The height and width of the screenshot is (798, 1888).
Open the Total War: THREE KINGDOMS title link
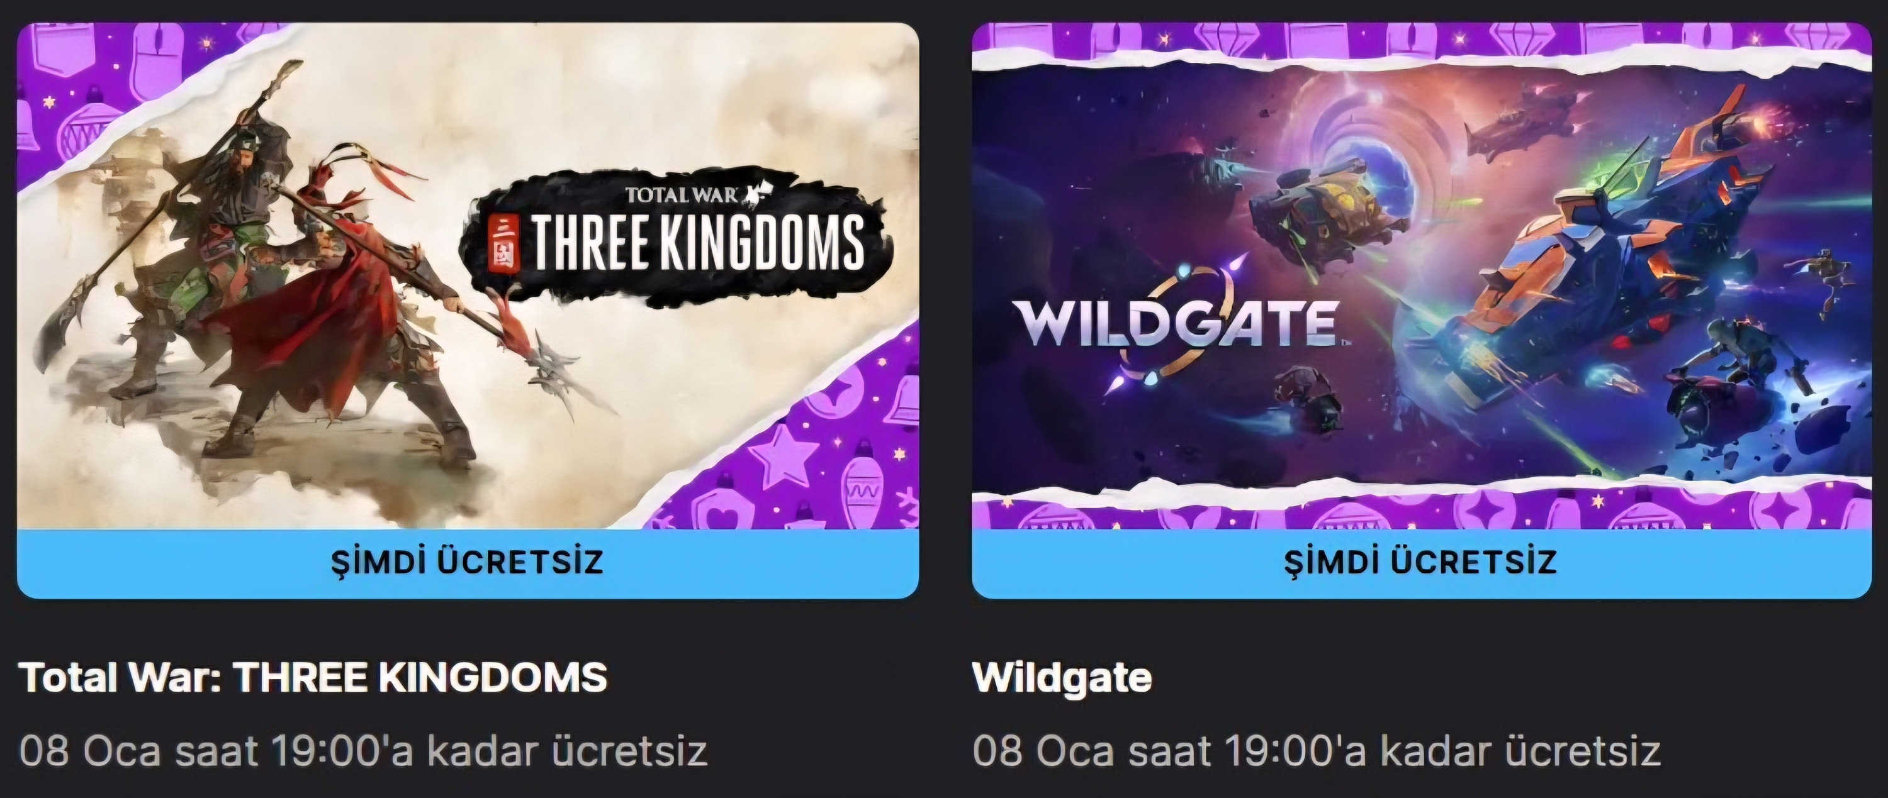tap(313, 677)
